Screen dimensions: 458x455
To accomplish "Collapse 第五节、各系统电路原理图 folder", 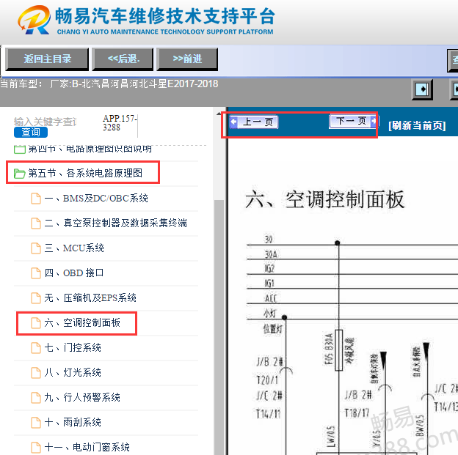I will pyautogui.click(x=84, y=173).
